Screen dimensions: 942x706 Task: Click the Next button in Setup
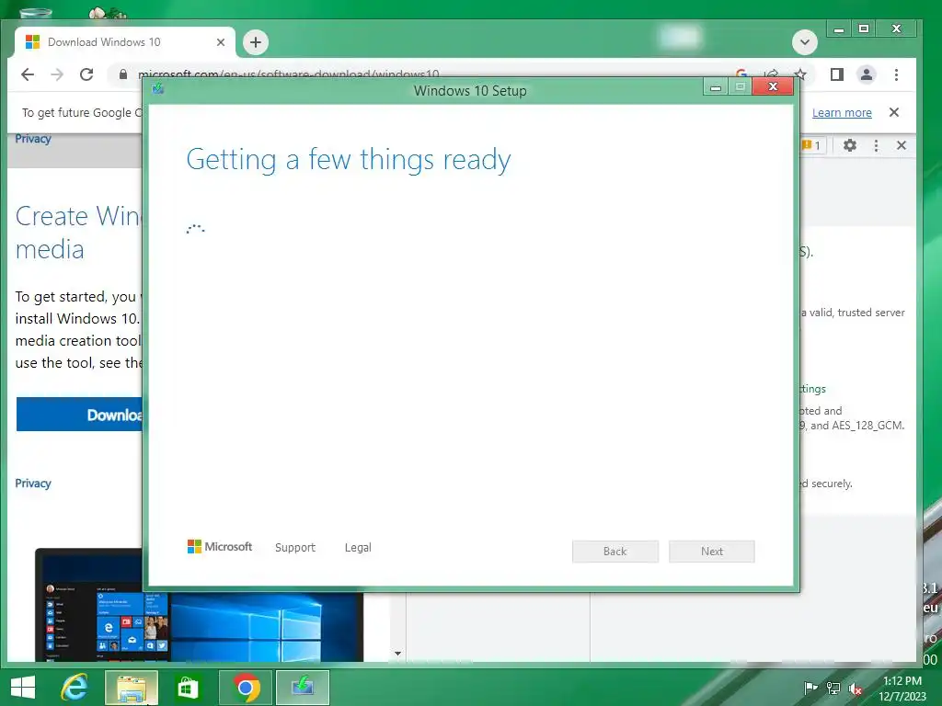pos(712,552)
